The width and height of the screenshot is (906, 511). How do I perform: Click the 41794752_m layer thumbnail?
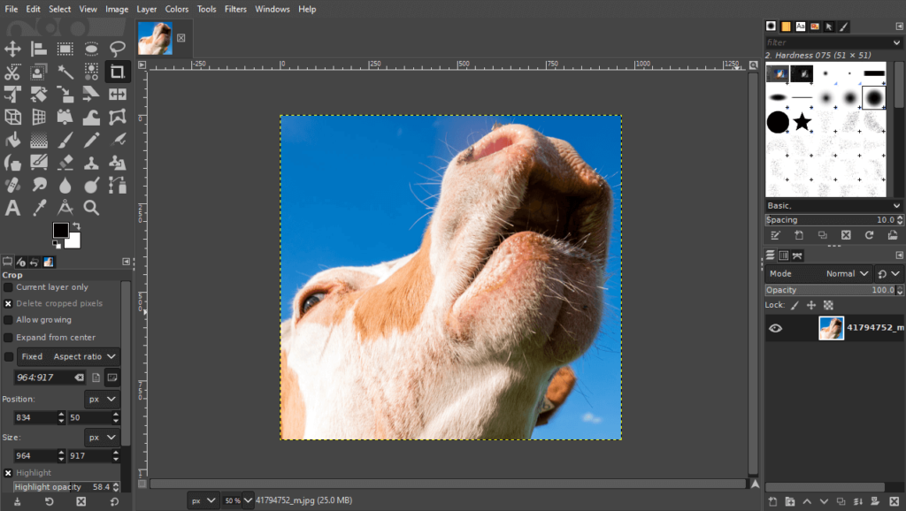pos(830,328)
